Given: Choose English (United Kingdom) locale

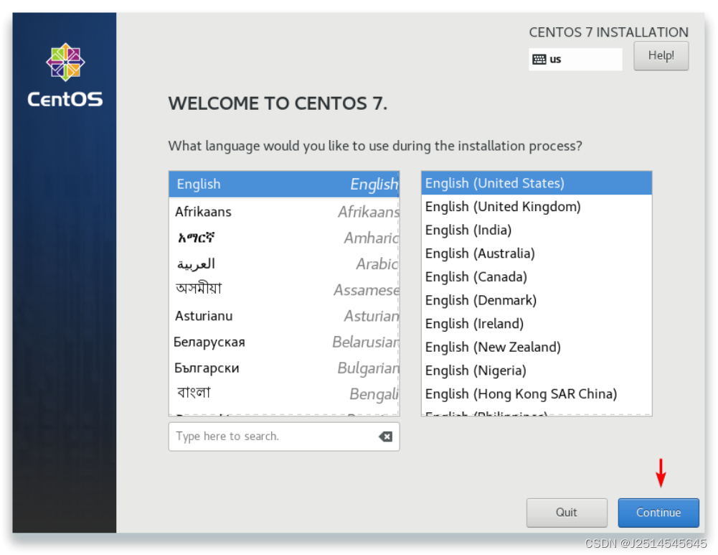Looking at the screenshot, I should point(537,207).
